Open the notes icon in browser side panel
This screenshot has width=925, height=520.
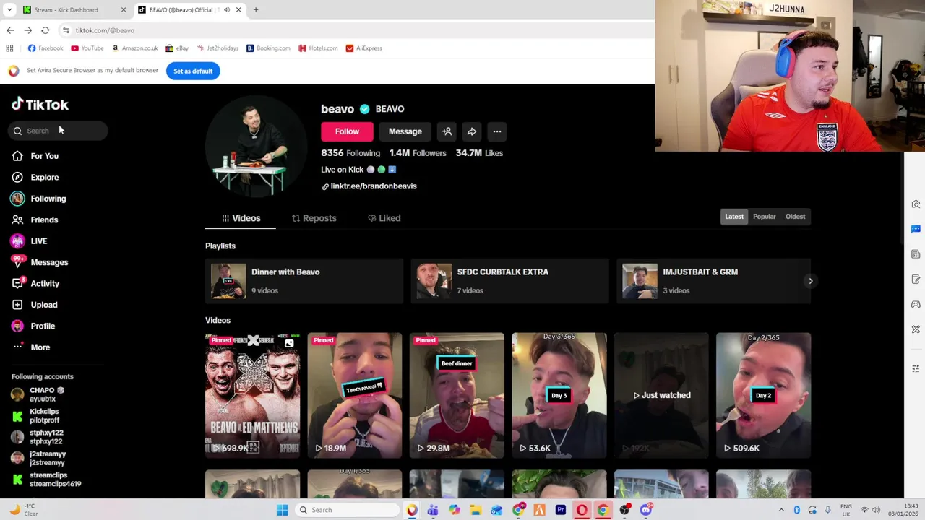[916, 279]
